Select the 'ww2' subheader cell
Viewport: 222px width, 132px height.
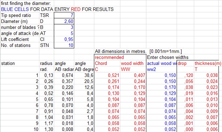click(x=161, y=69)
